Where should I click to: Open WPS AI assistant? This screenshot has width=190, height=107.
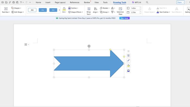[137, 2]
